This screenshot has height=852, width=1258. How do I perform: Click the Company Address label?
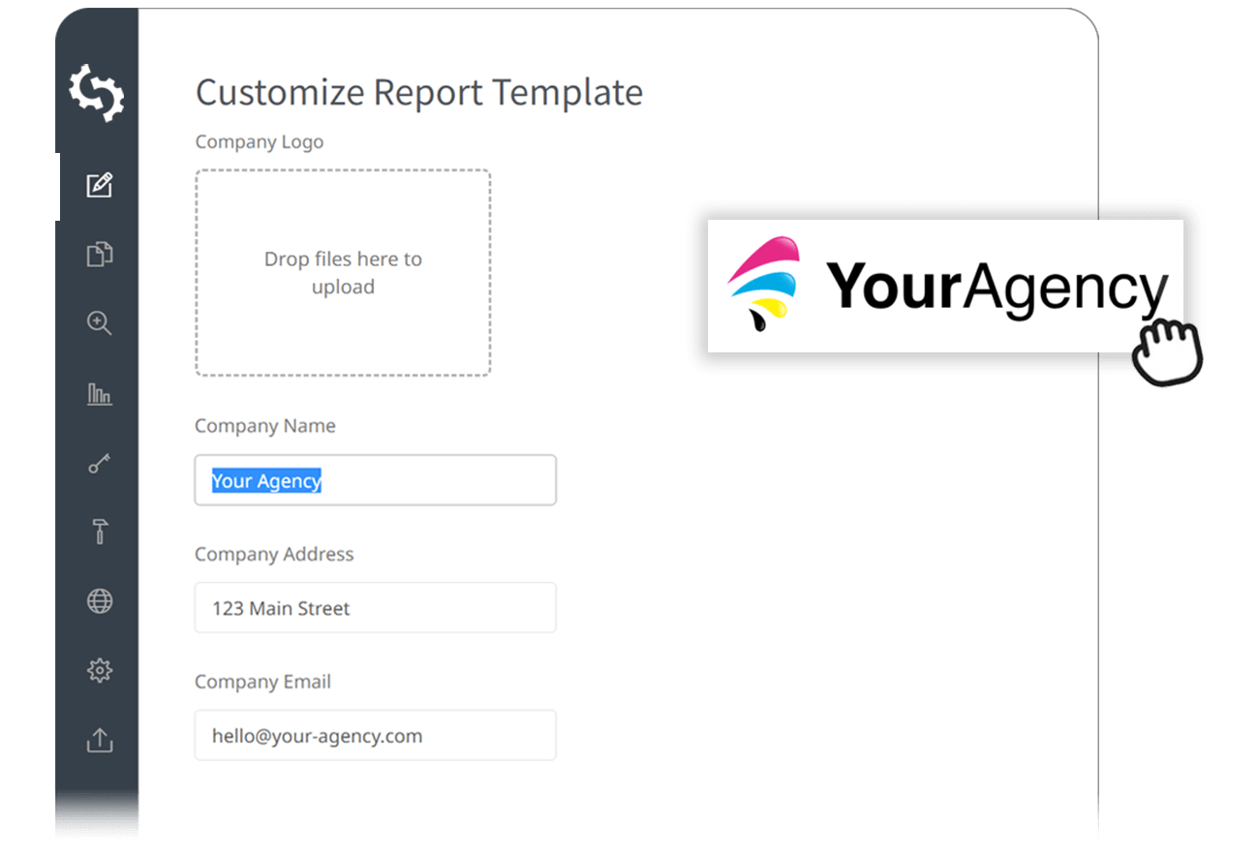click(x=274, y=554)
